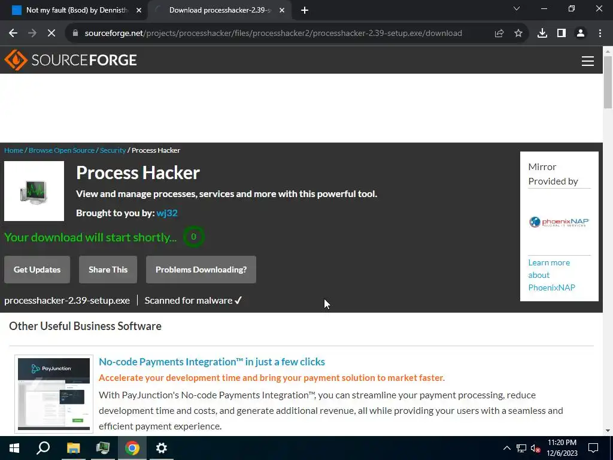Open the notification center icon
The height and width of the screenshot is (460, 613).
click(593, 448)
